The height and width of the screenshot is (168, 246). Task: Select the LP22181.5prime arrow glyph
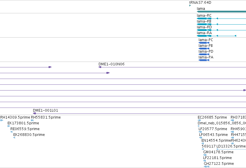coord(204,161)
